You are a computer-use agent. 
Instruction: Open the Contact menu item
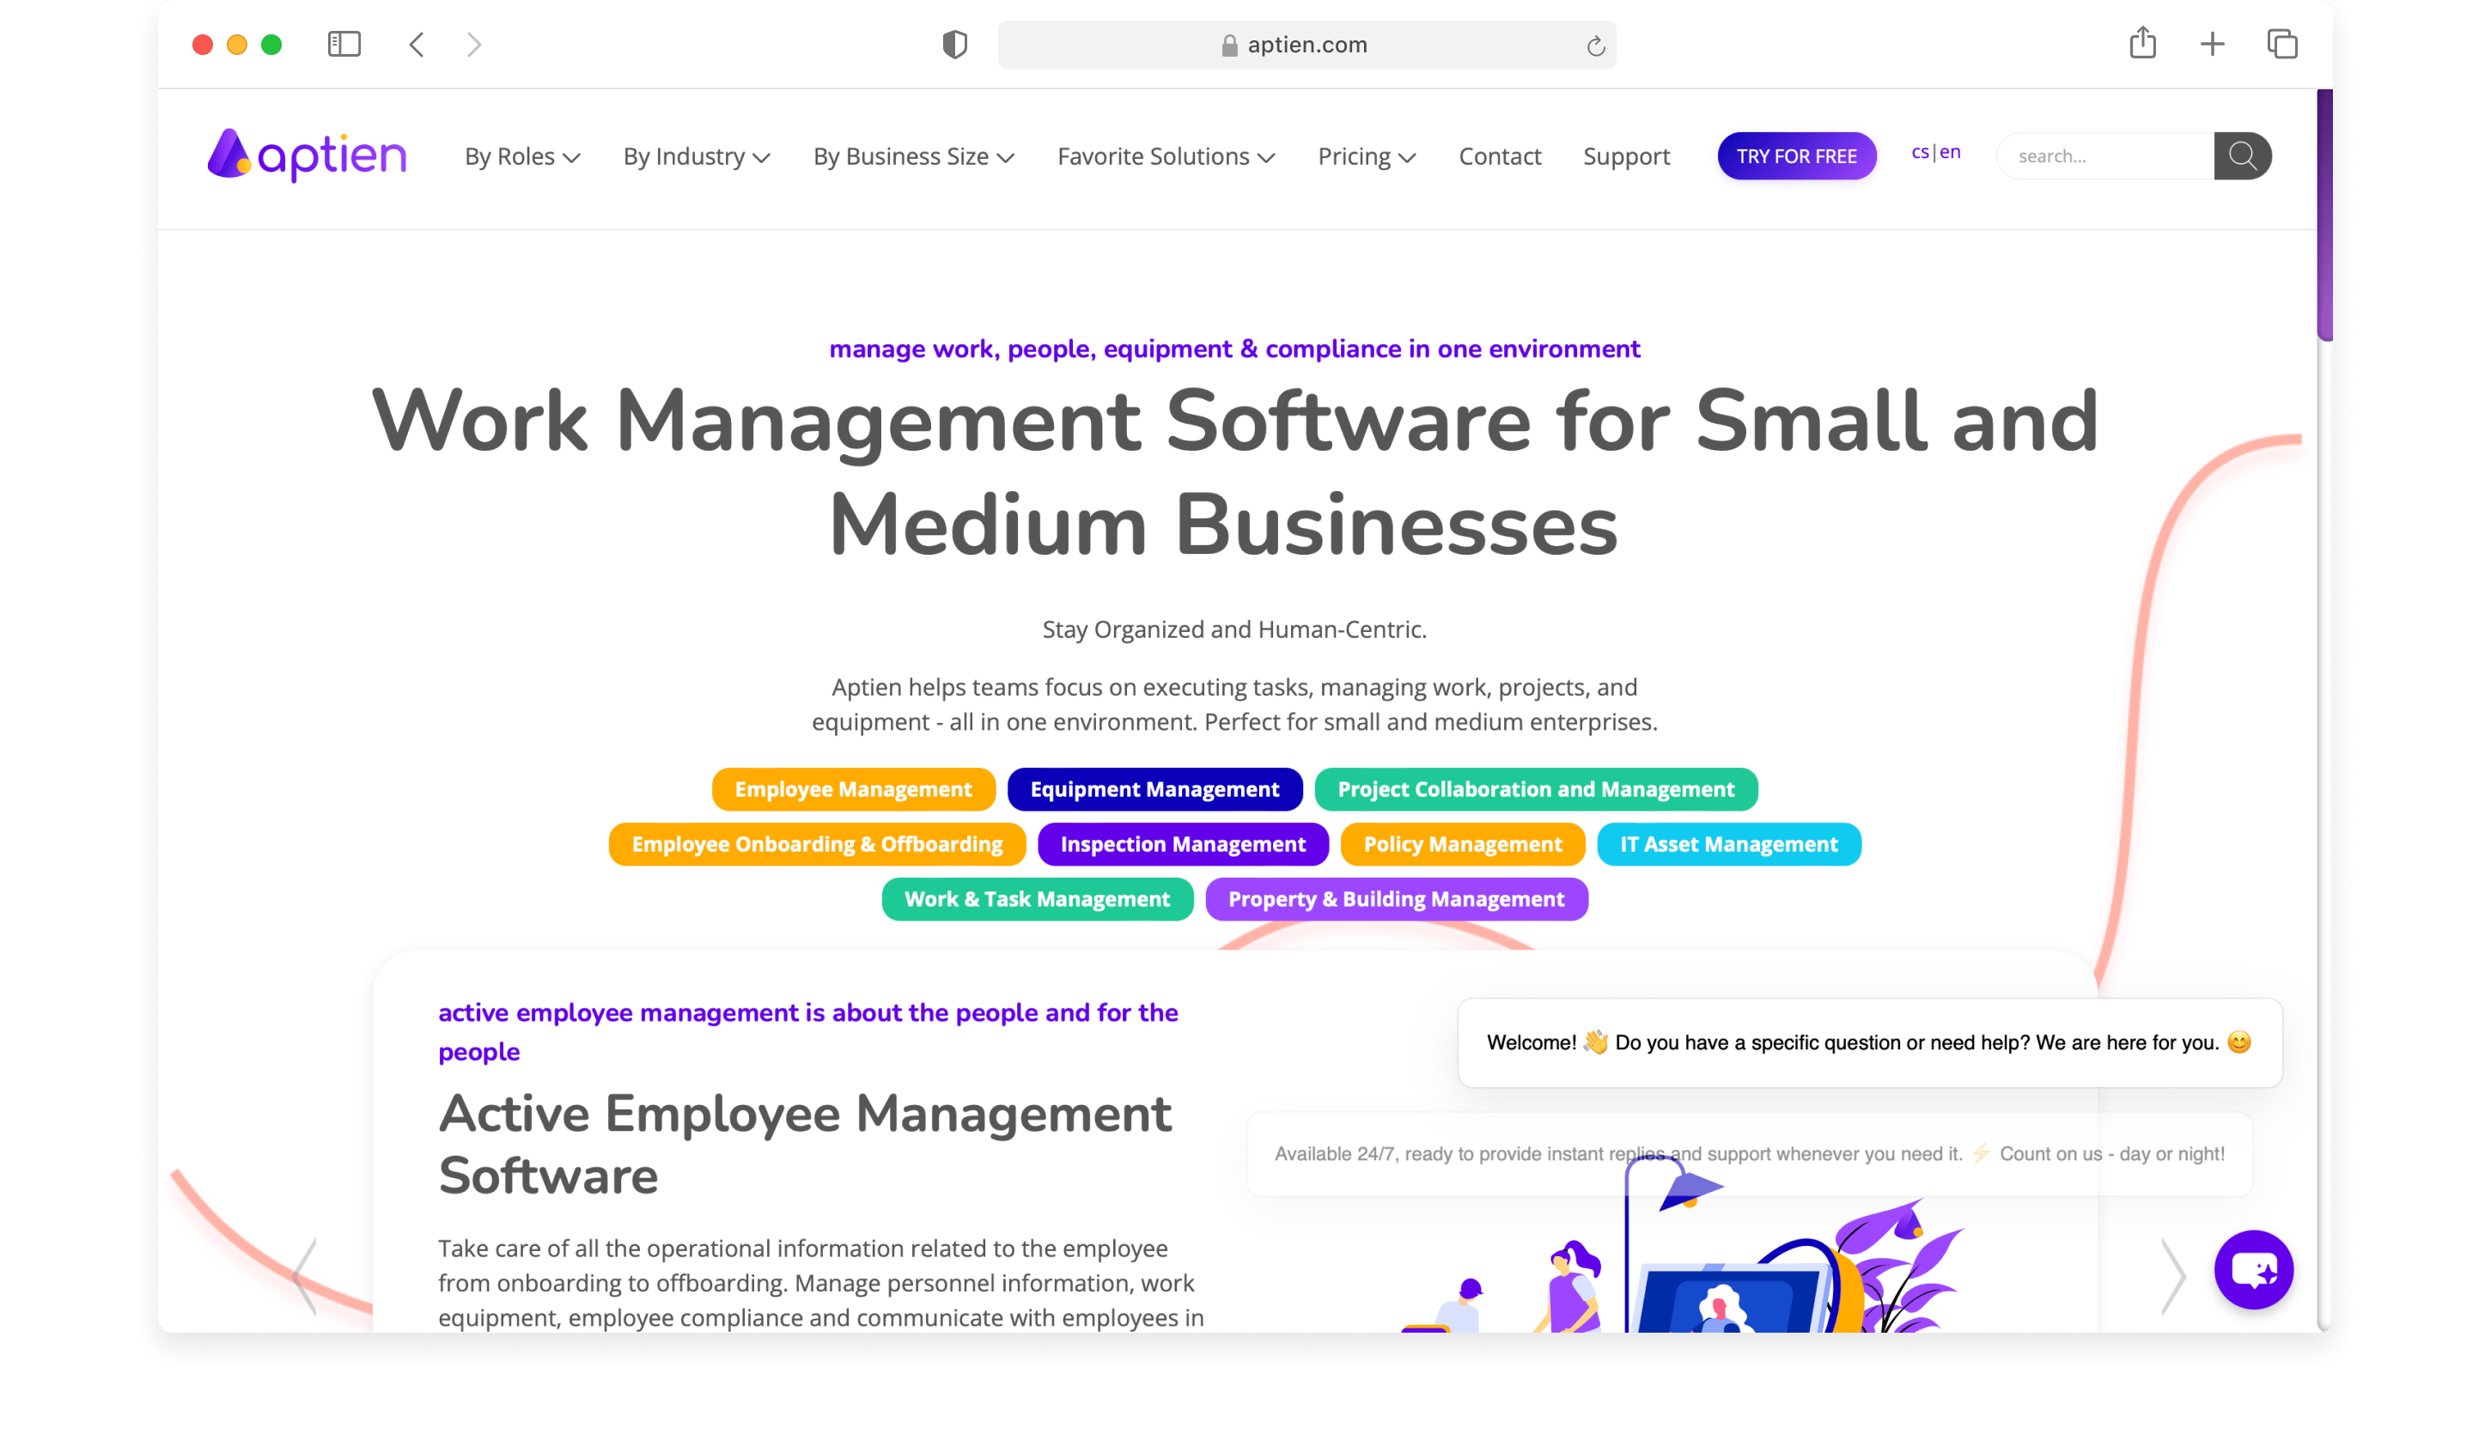1499,156
